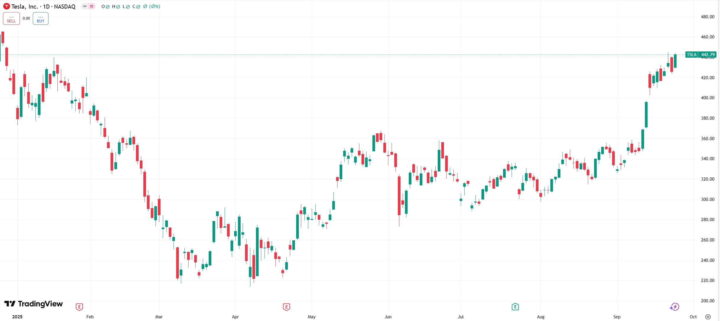Click the purple lightning icon on time axis
Screen dimensions: 720x321
(x=674, y=307)
